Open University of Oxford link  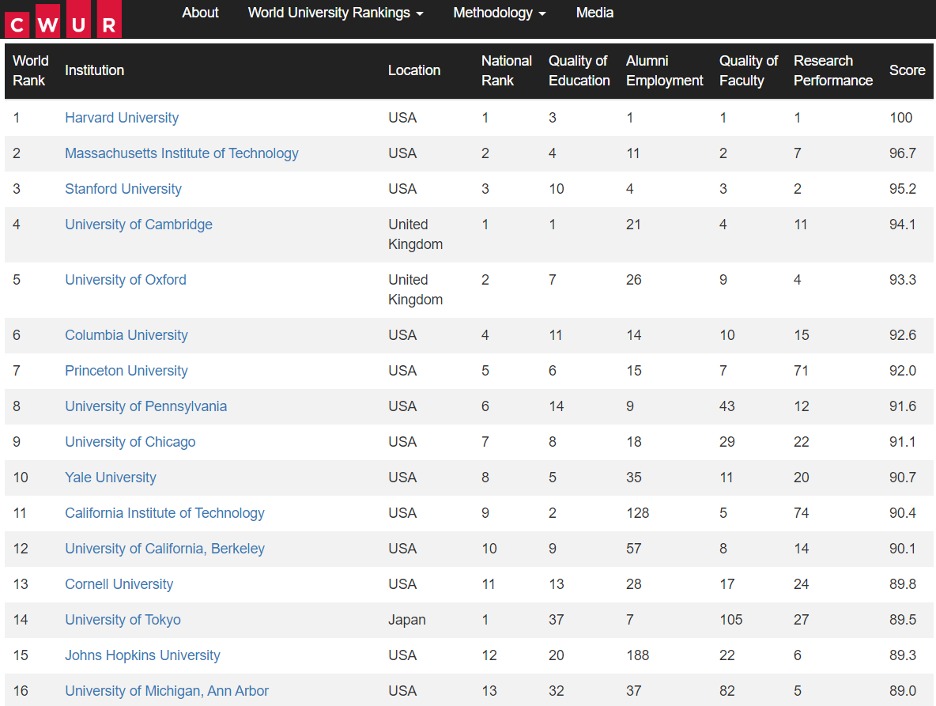click(126, 280)
